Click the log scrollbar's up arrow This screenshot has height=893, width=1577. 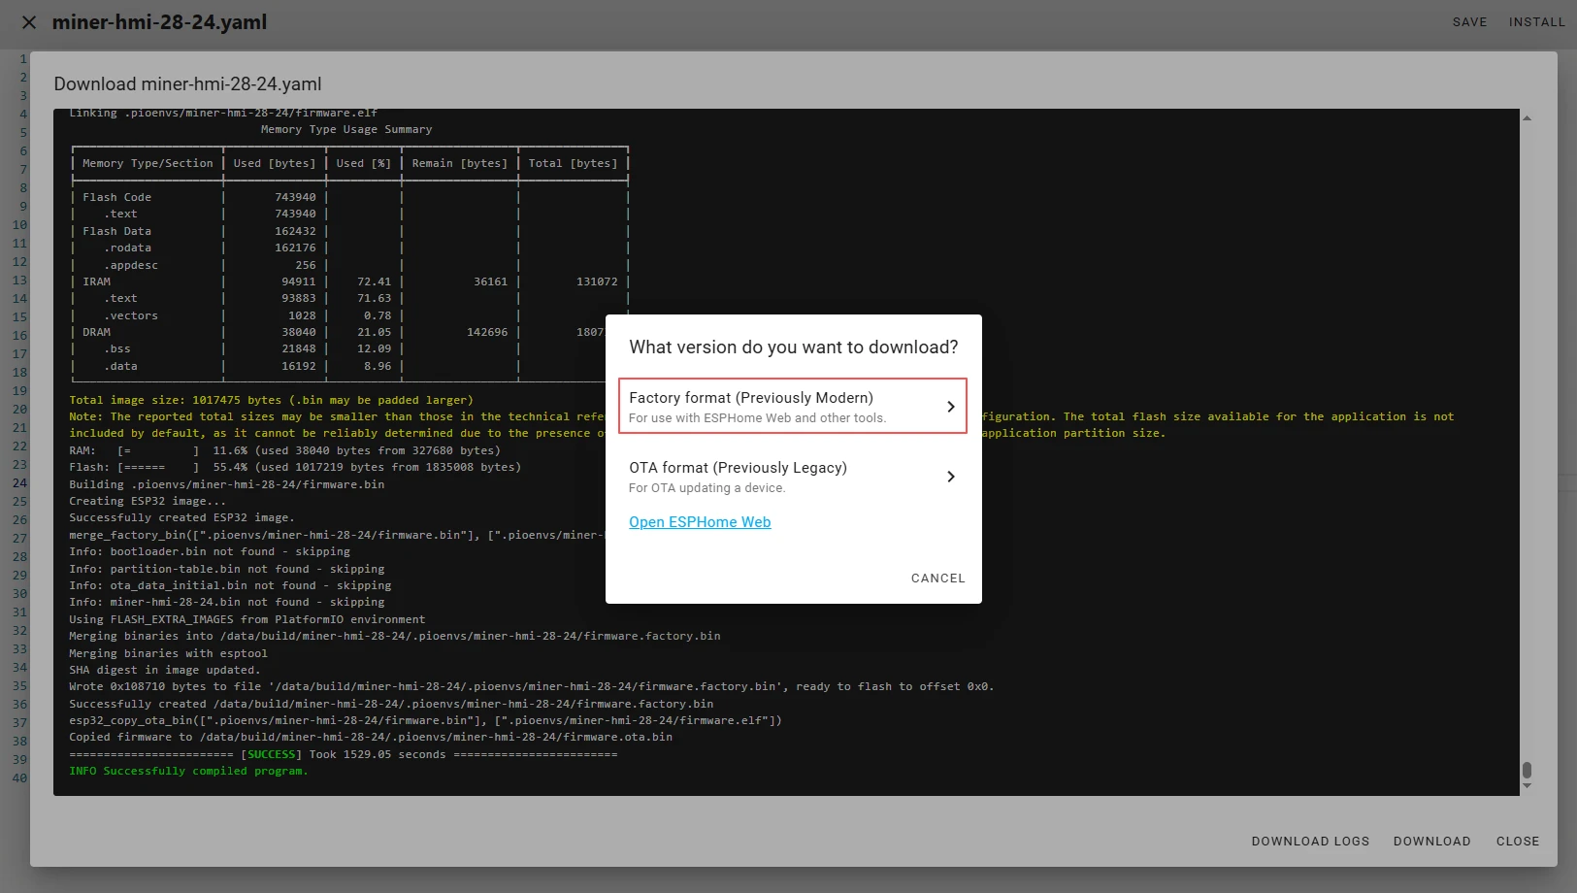click(1527, 118)
